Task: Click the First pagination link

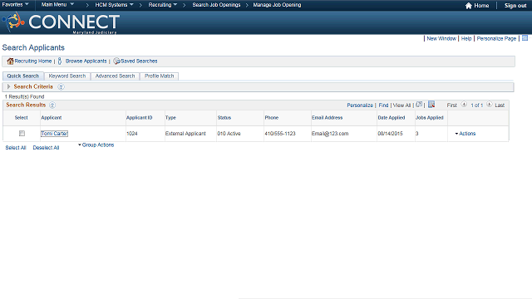Action: point(452,105)
